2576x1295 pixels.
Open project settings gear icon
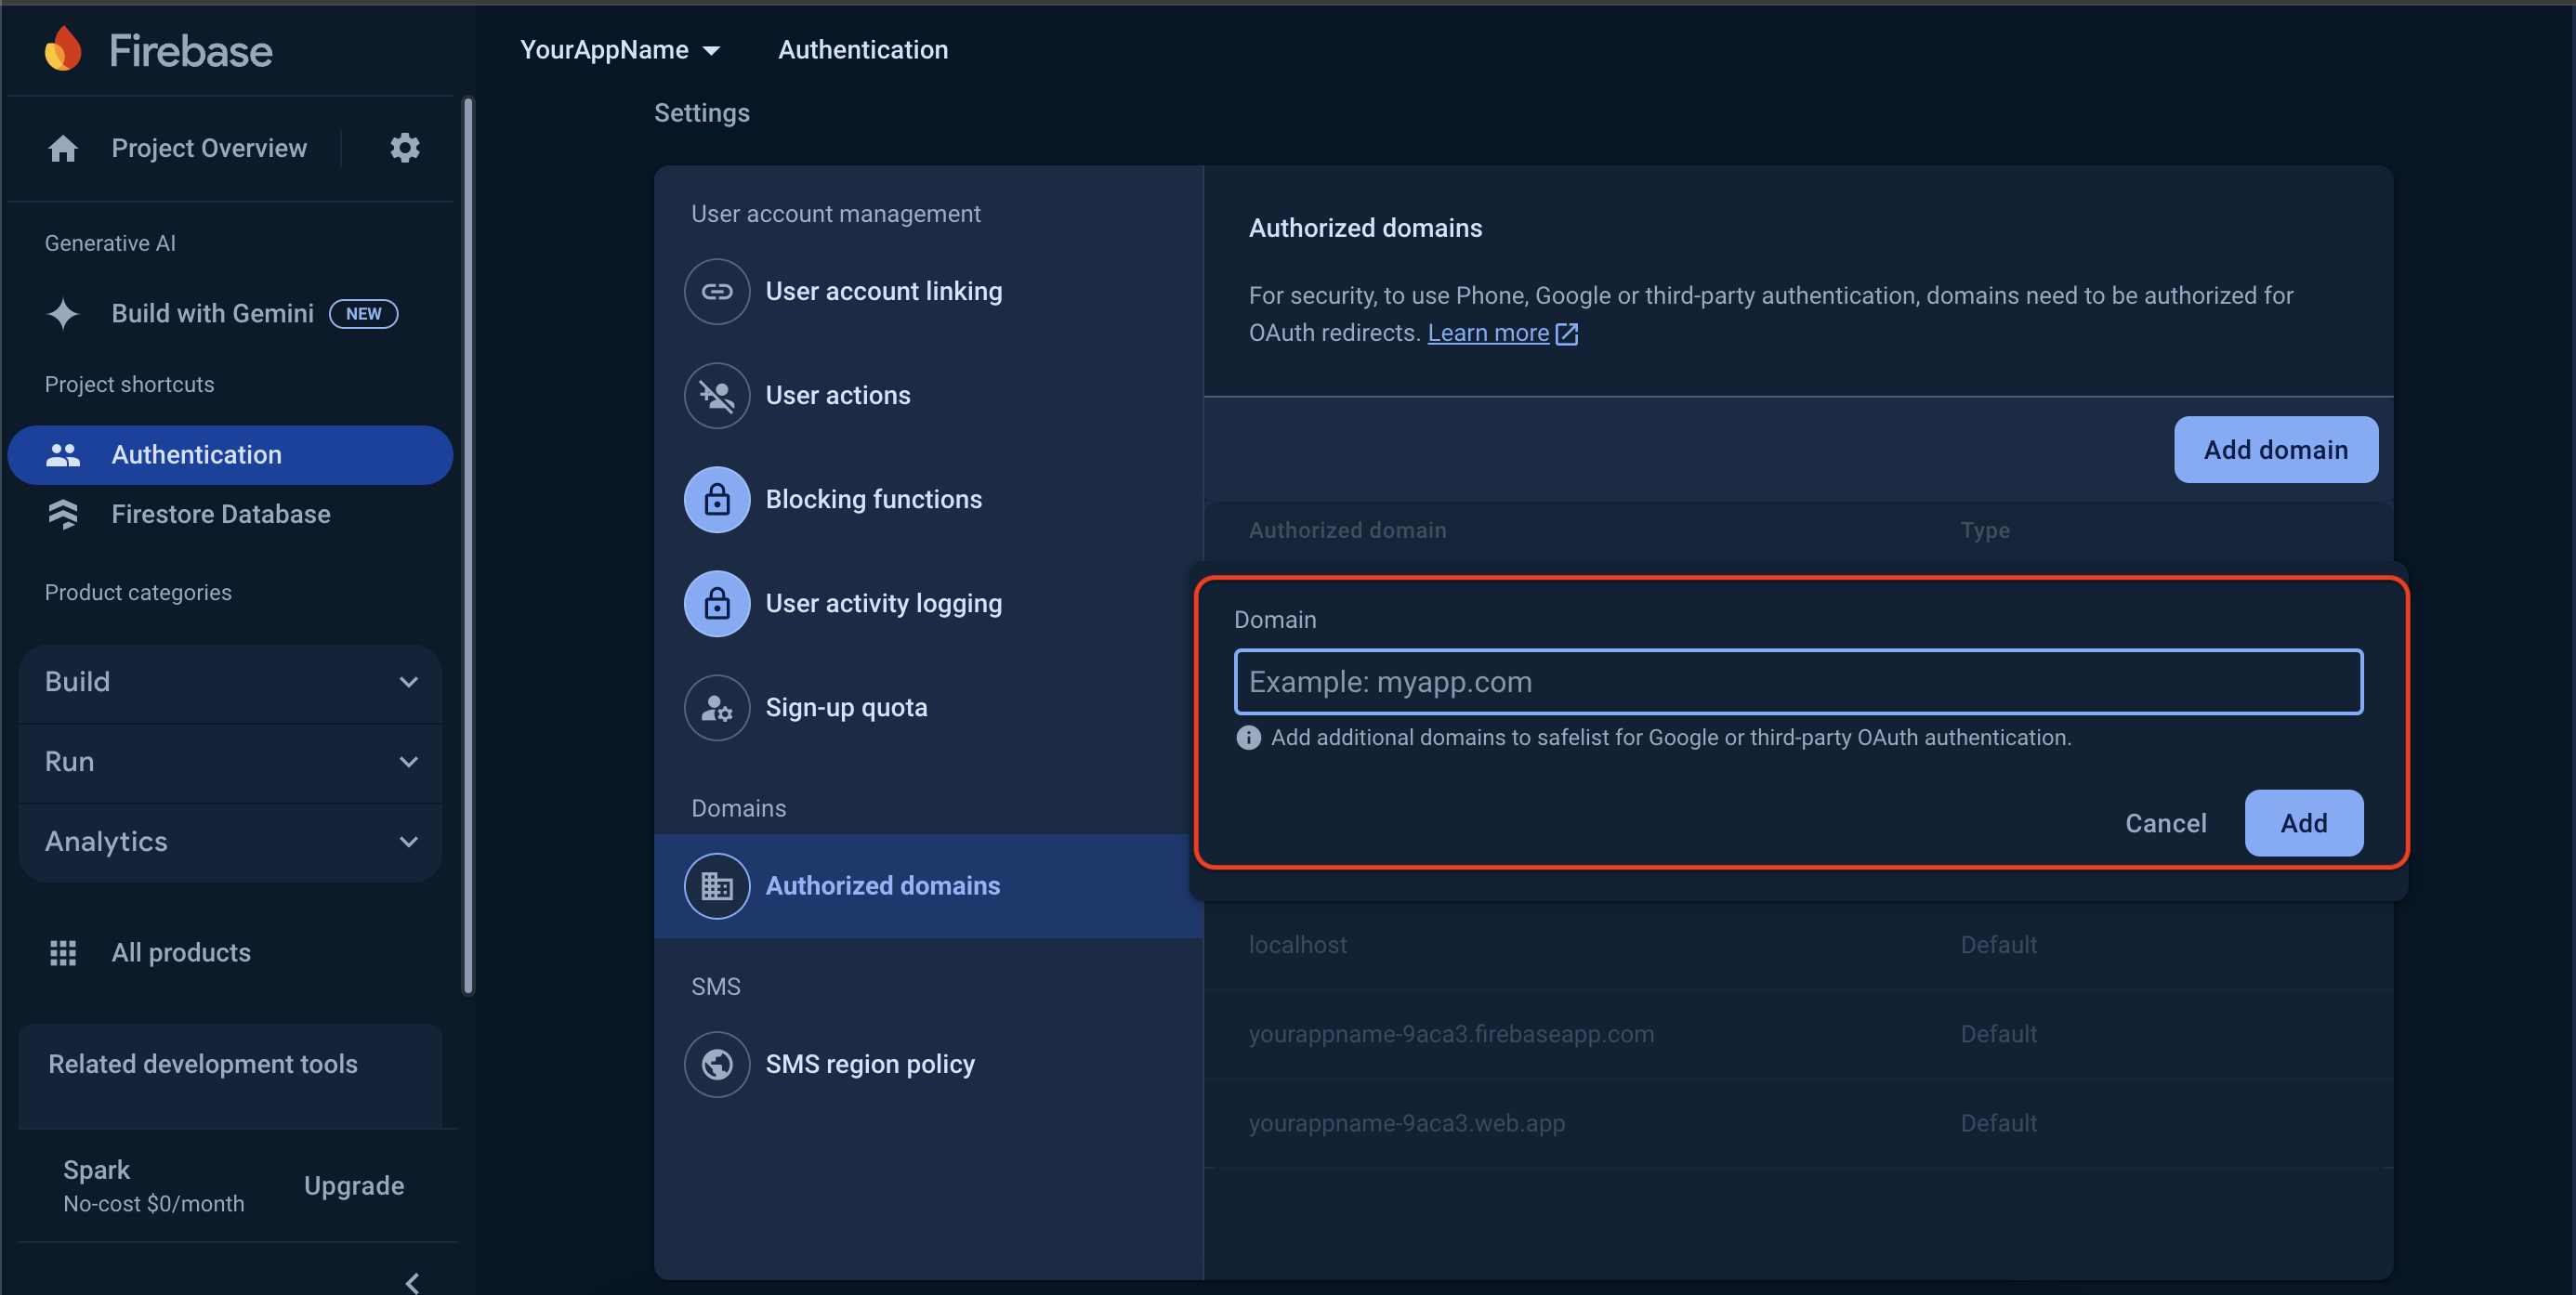point(404,148)
